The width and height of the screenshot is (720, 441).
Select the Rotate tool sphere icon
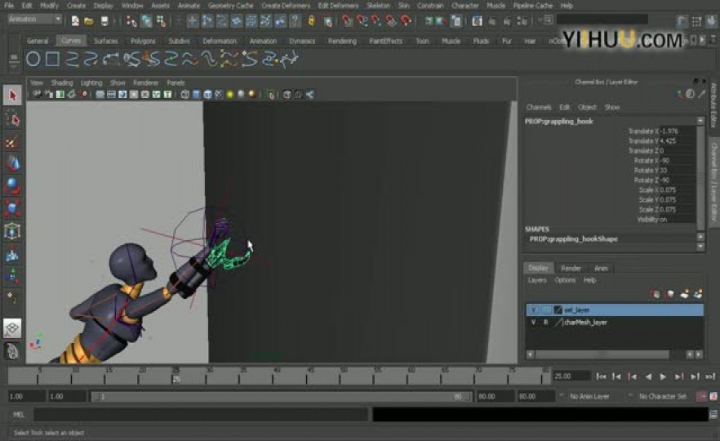point(12,186)
